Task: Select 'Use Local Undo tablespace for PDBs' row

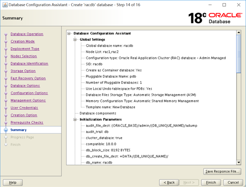Action: coord(119,89)
